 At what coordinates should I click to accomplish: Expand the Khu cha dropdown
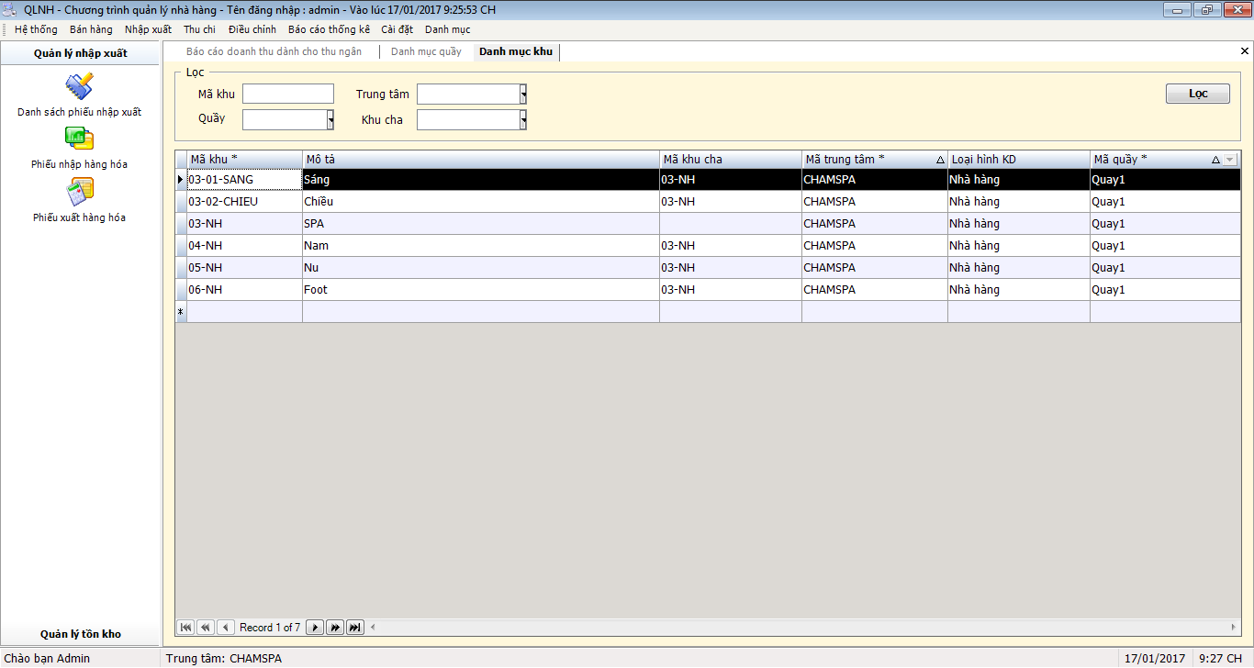[523, 120]
